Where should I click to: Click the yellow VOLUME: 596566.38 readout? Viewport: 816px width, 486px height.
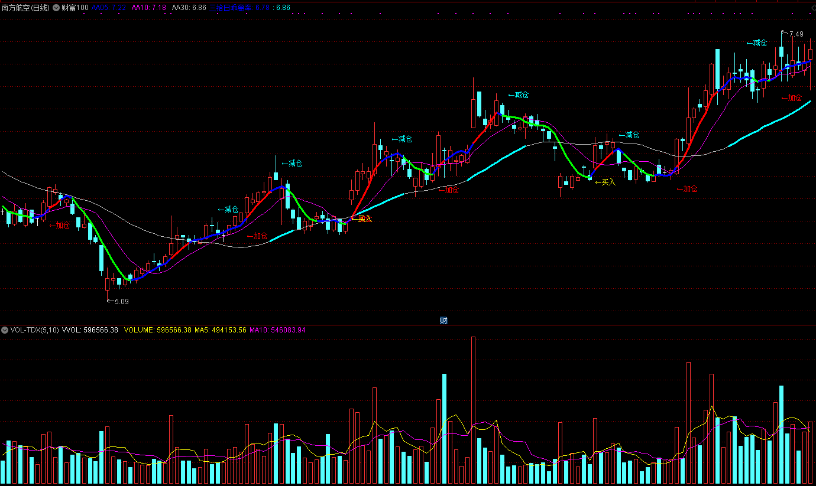[157, 330]
